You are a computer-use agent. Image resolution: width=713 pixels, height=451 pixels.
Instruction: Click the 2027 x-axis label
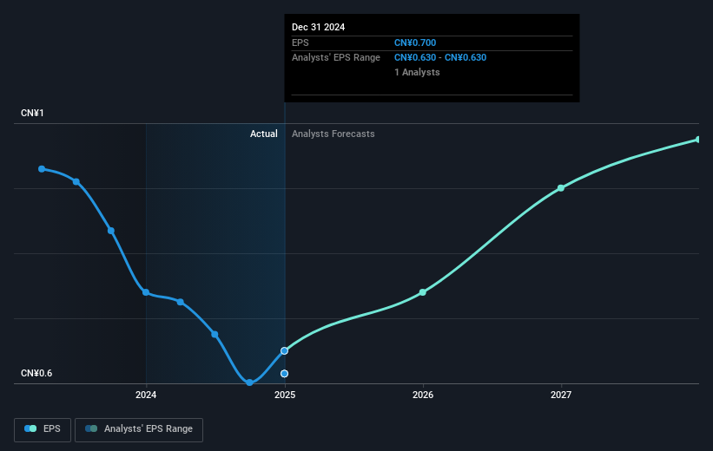pos(561,395)
